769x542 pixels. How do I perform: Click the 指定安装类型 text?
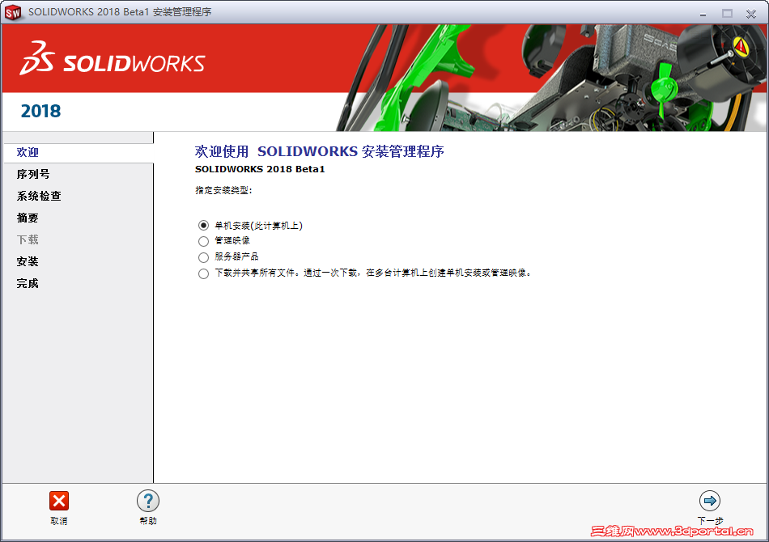(x=223, y=190)
